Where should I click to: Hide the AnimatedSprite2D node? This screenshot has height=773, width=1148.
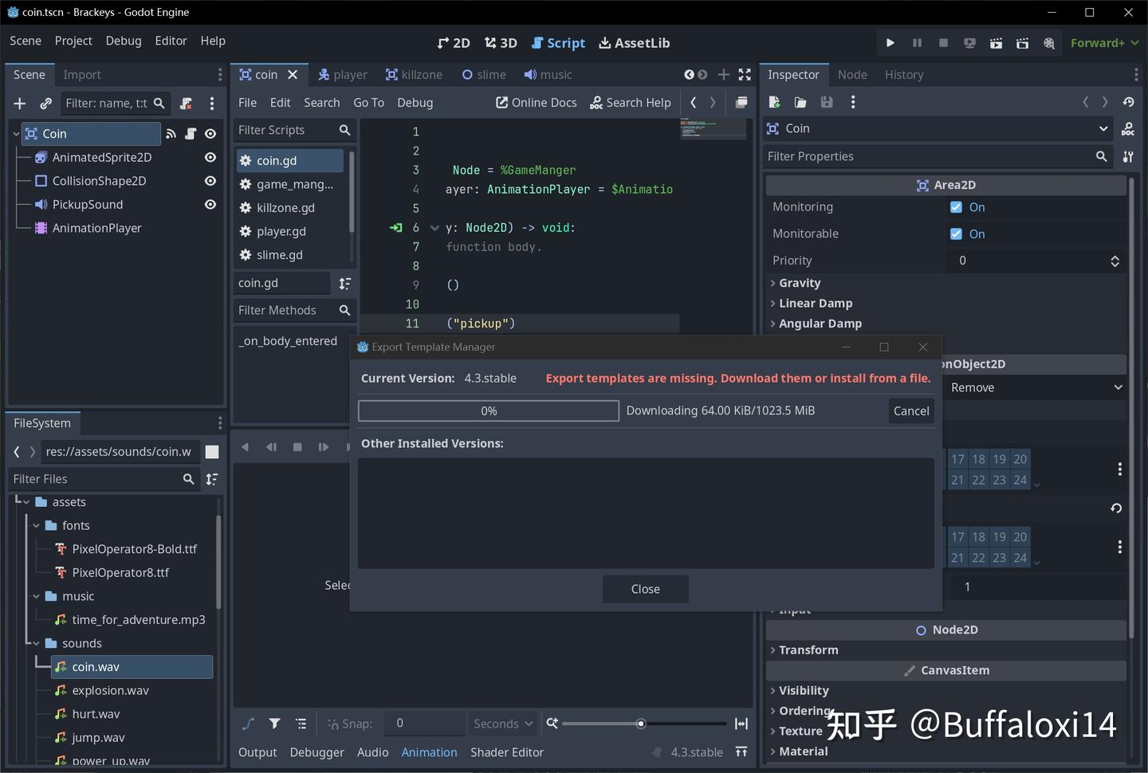click(x=210, y=157)
